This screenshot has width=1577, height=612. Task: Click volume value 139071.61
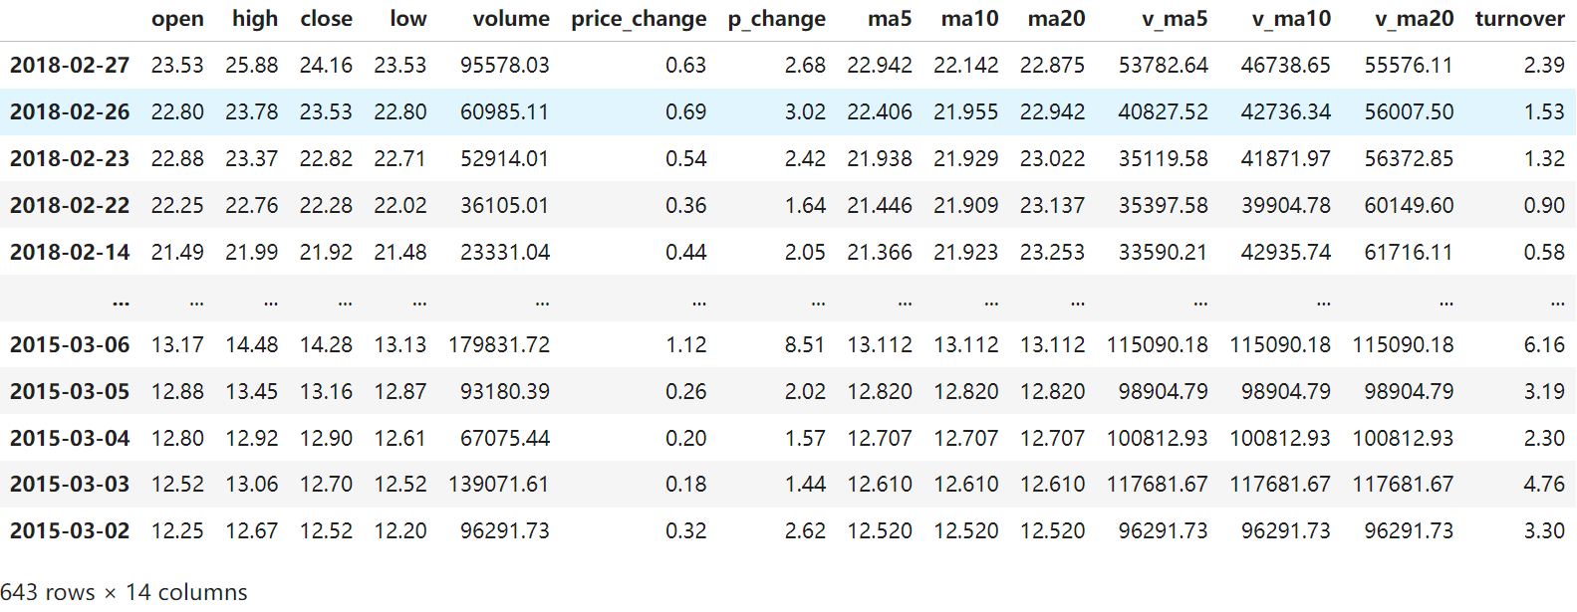pyautogui.click(x=498, y=485)
